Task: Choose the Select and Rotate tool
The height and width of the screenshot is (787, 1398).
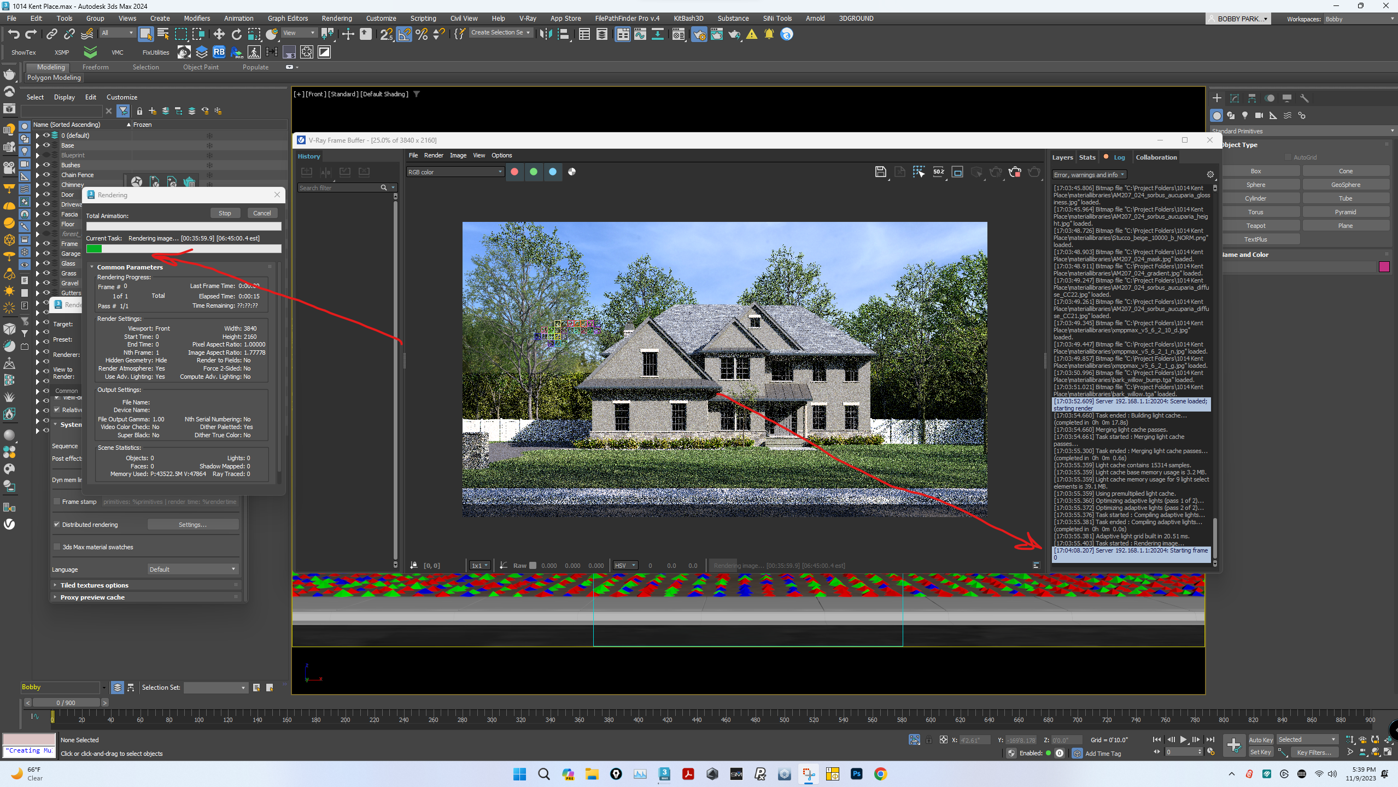Action: 236,34
